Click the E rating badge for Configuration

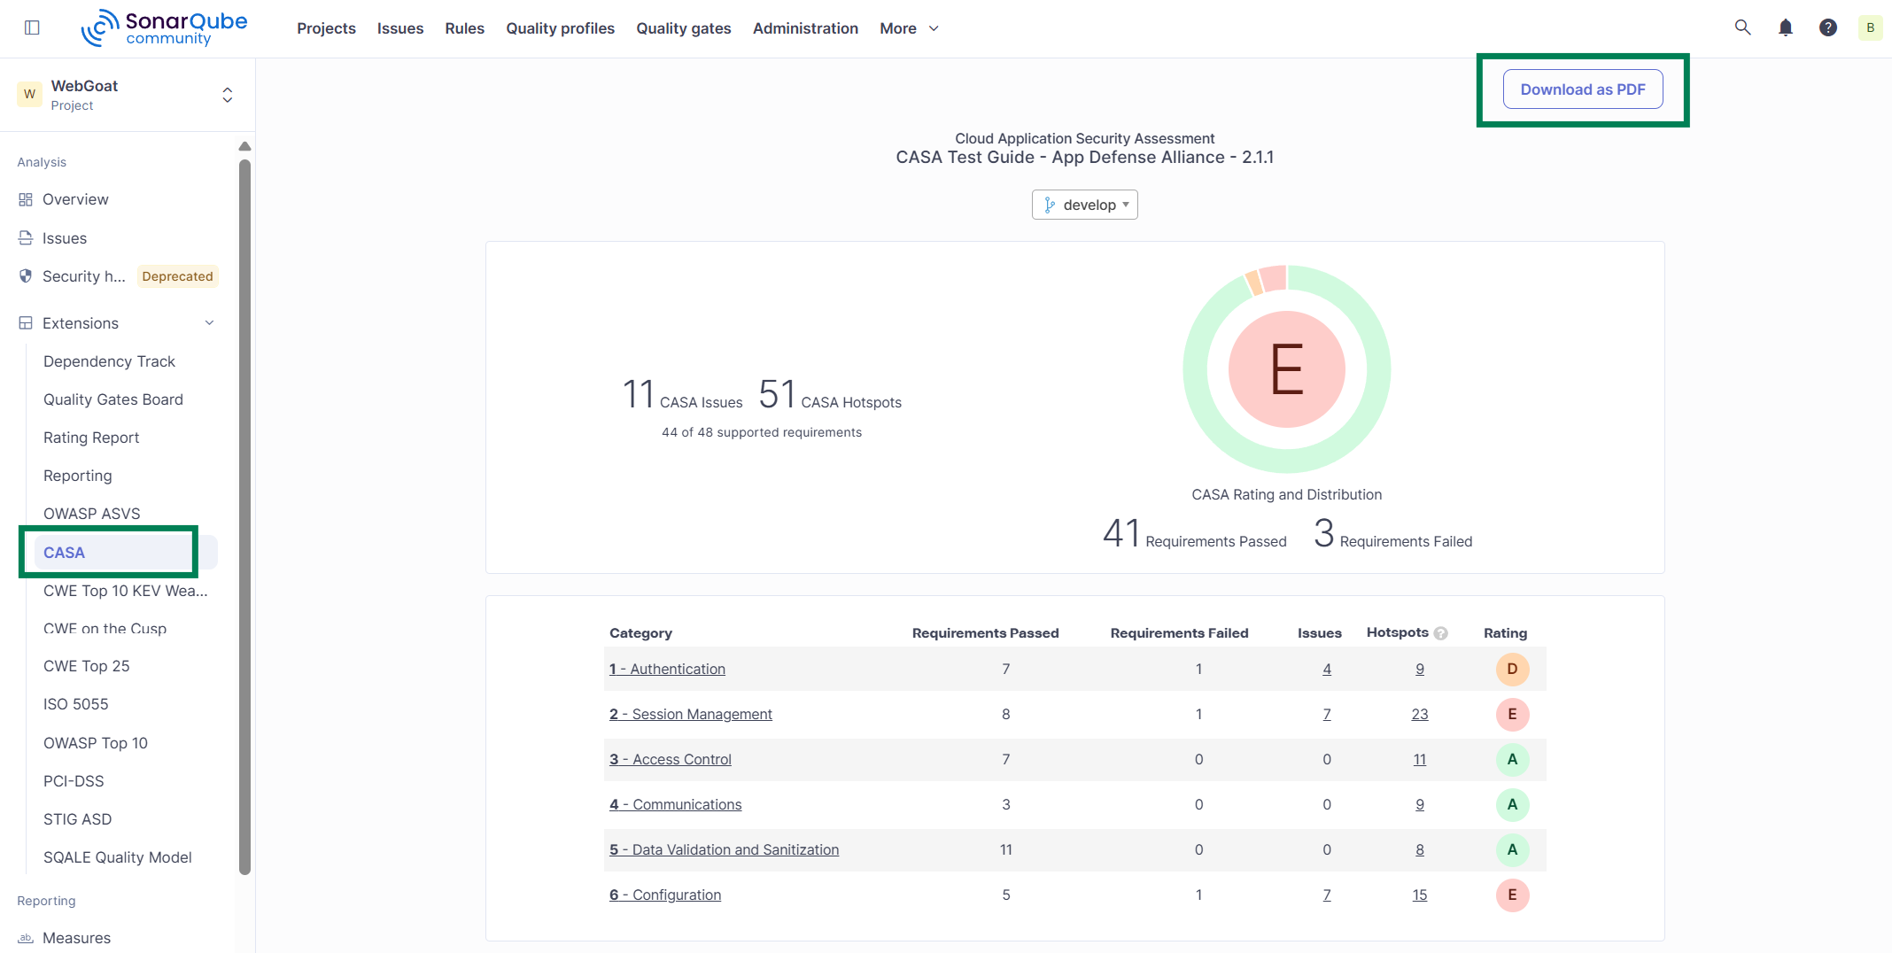click(x=1512, y=895)
